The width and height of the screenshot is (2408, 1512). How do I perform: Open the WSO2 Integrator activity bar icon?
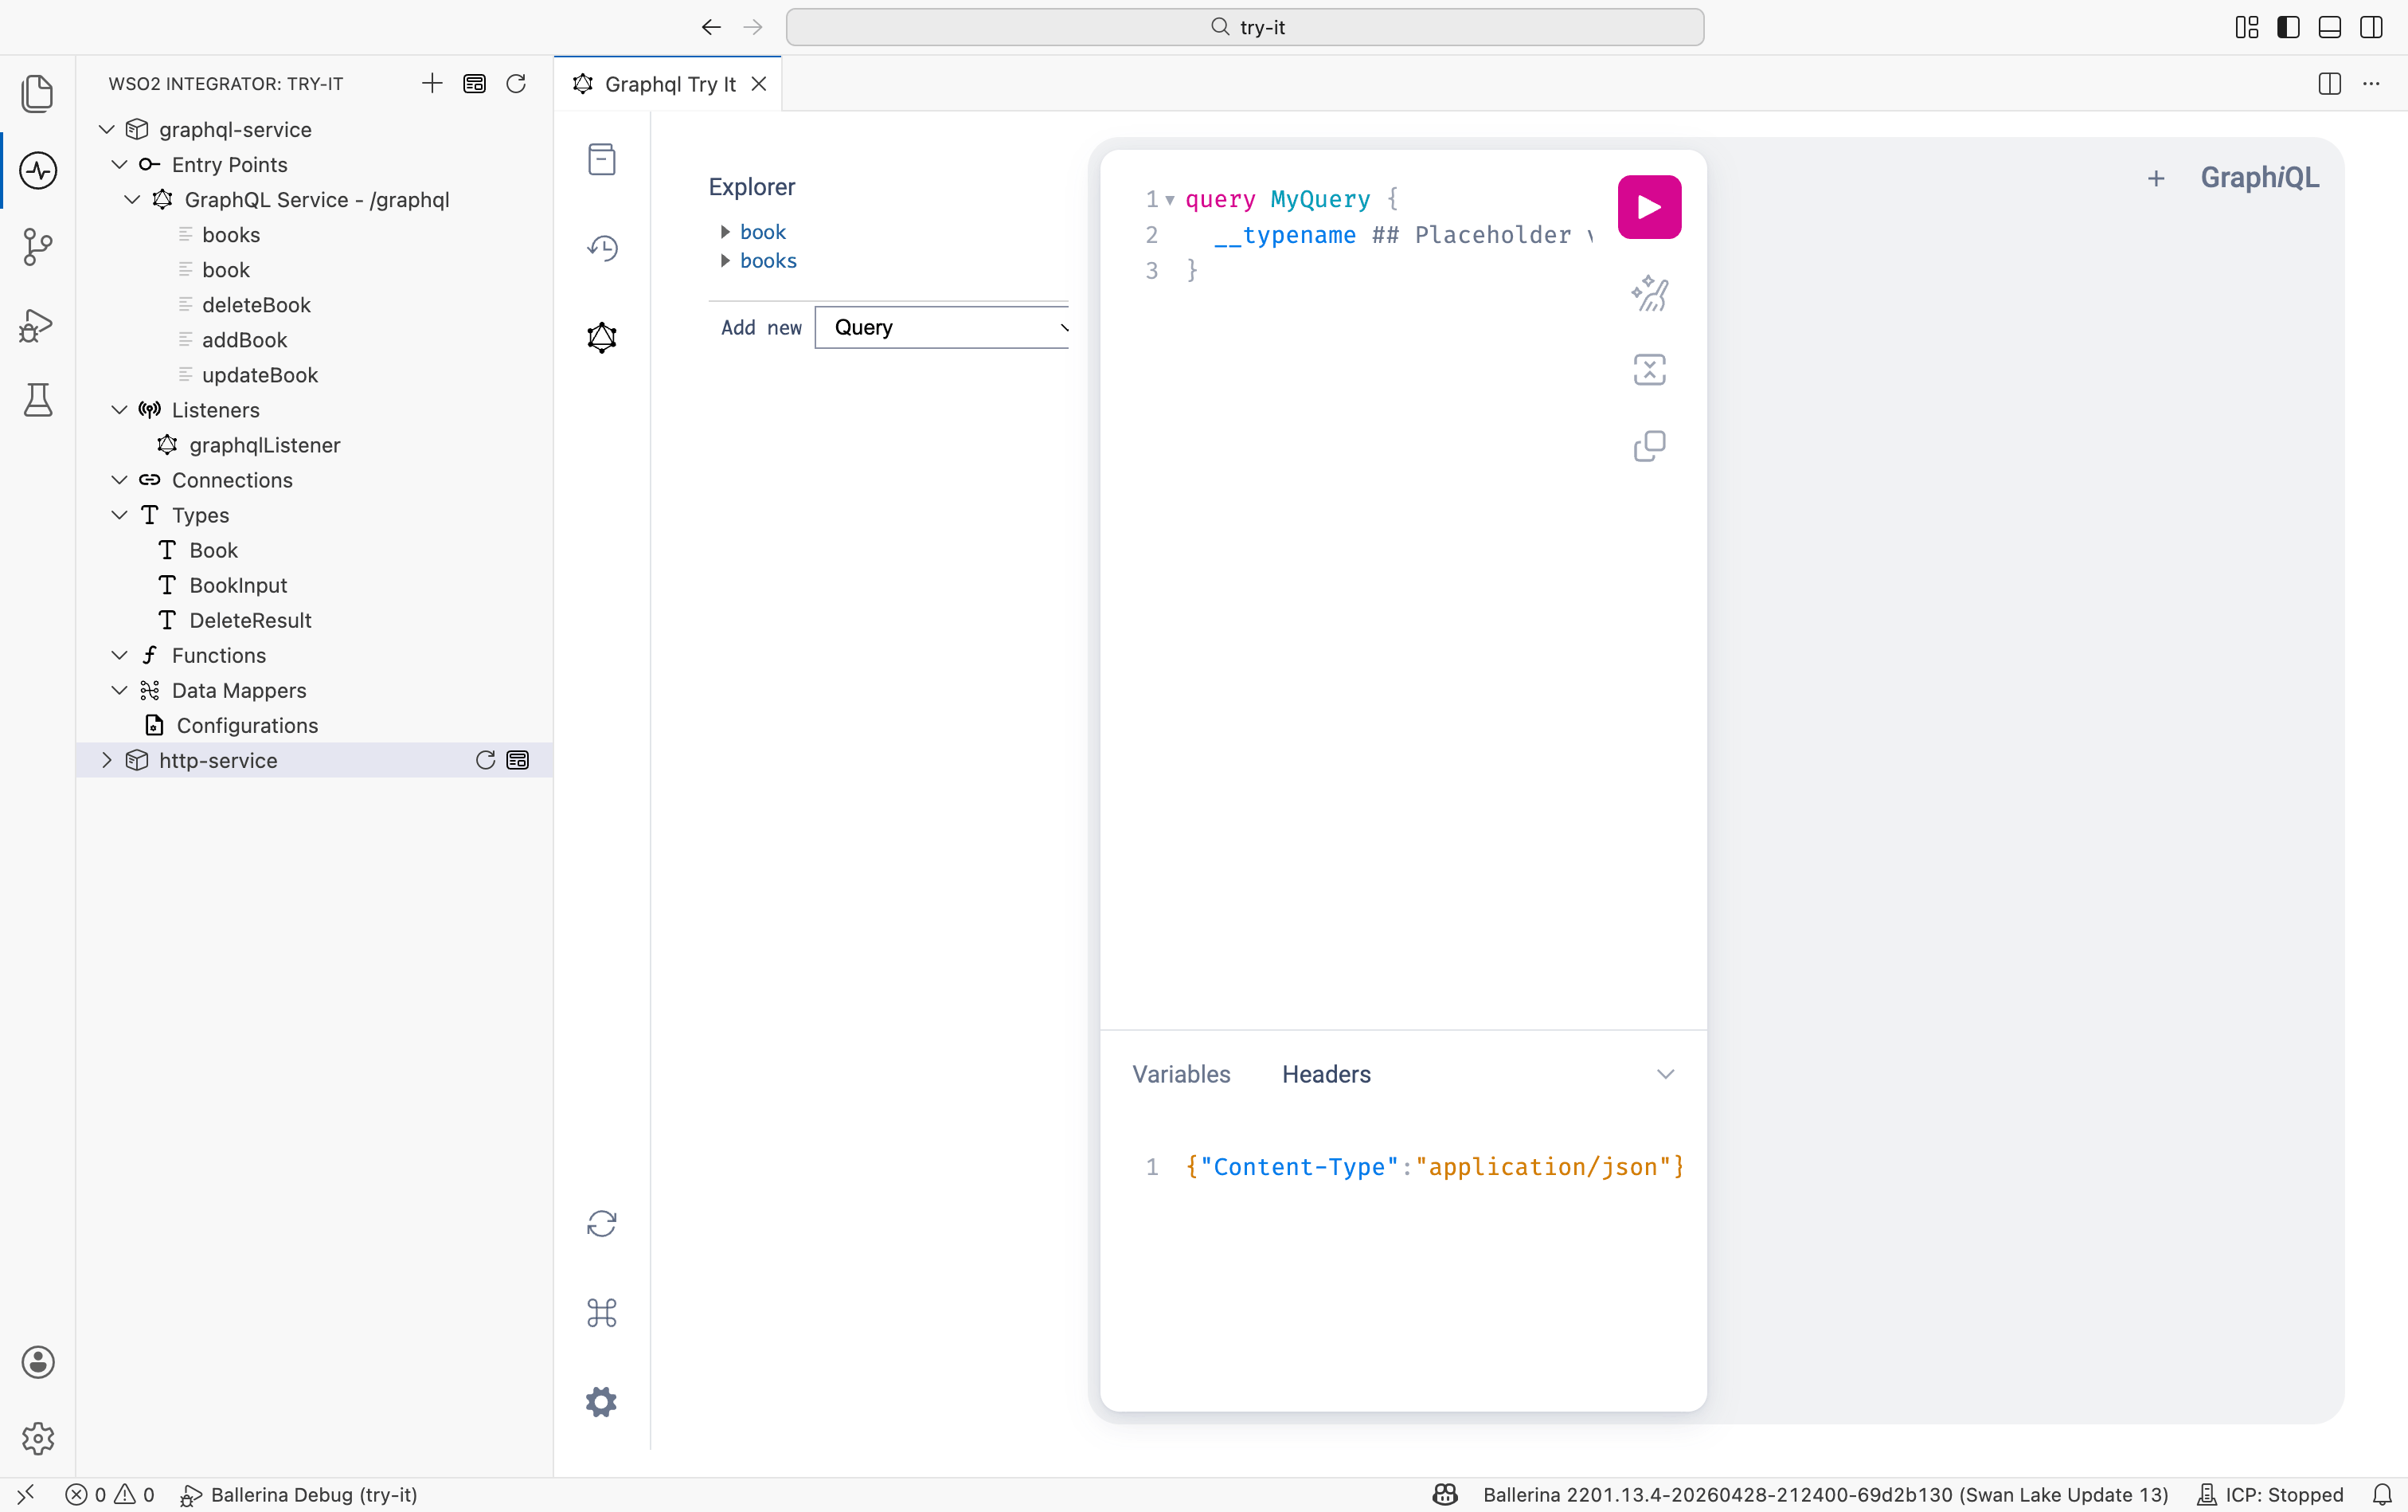point(38,170)
